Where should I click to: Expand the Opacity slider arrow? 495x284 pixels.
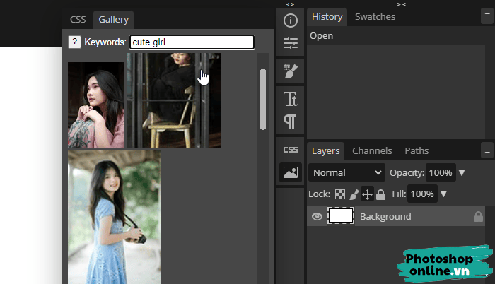pyautogui.click(x=462, y=172)
